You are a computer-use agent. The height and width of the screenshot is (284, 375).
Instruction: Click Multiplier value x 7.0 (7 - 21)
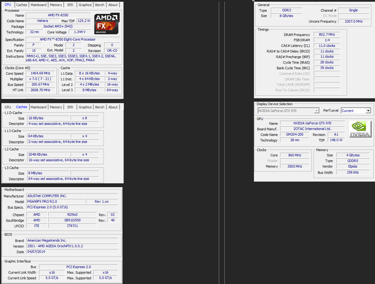pos(40,79)
